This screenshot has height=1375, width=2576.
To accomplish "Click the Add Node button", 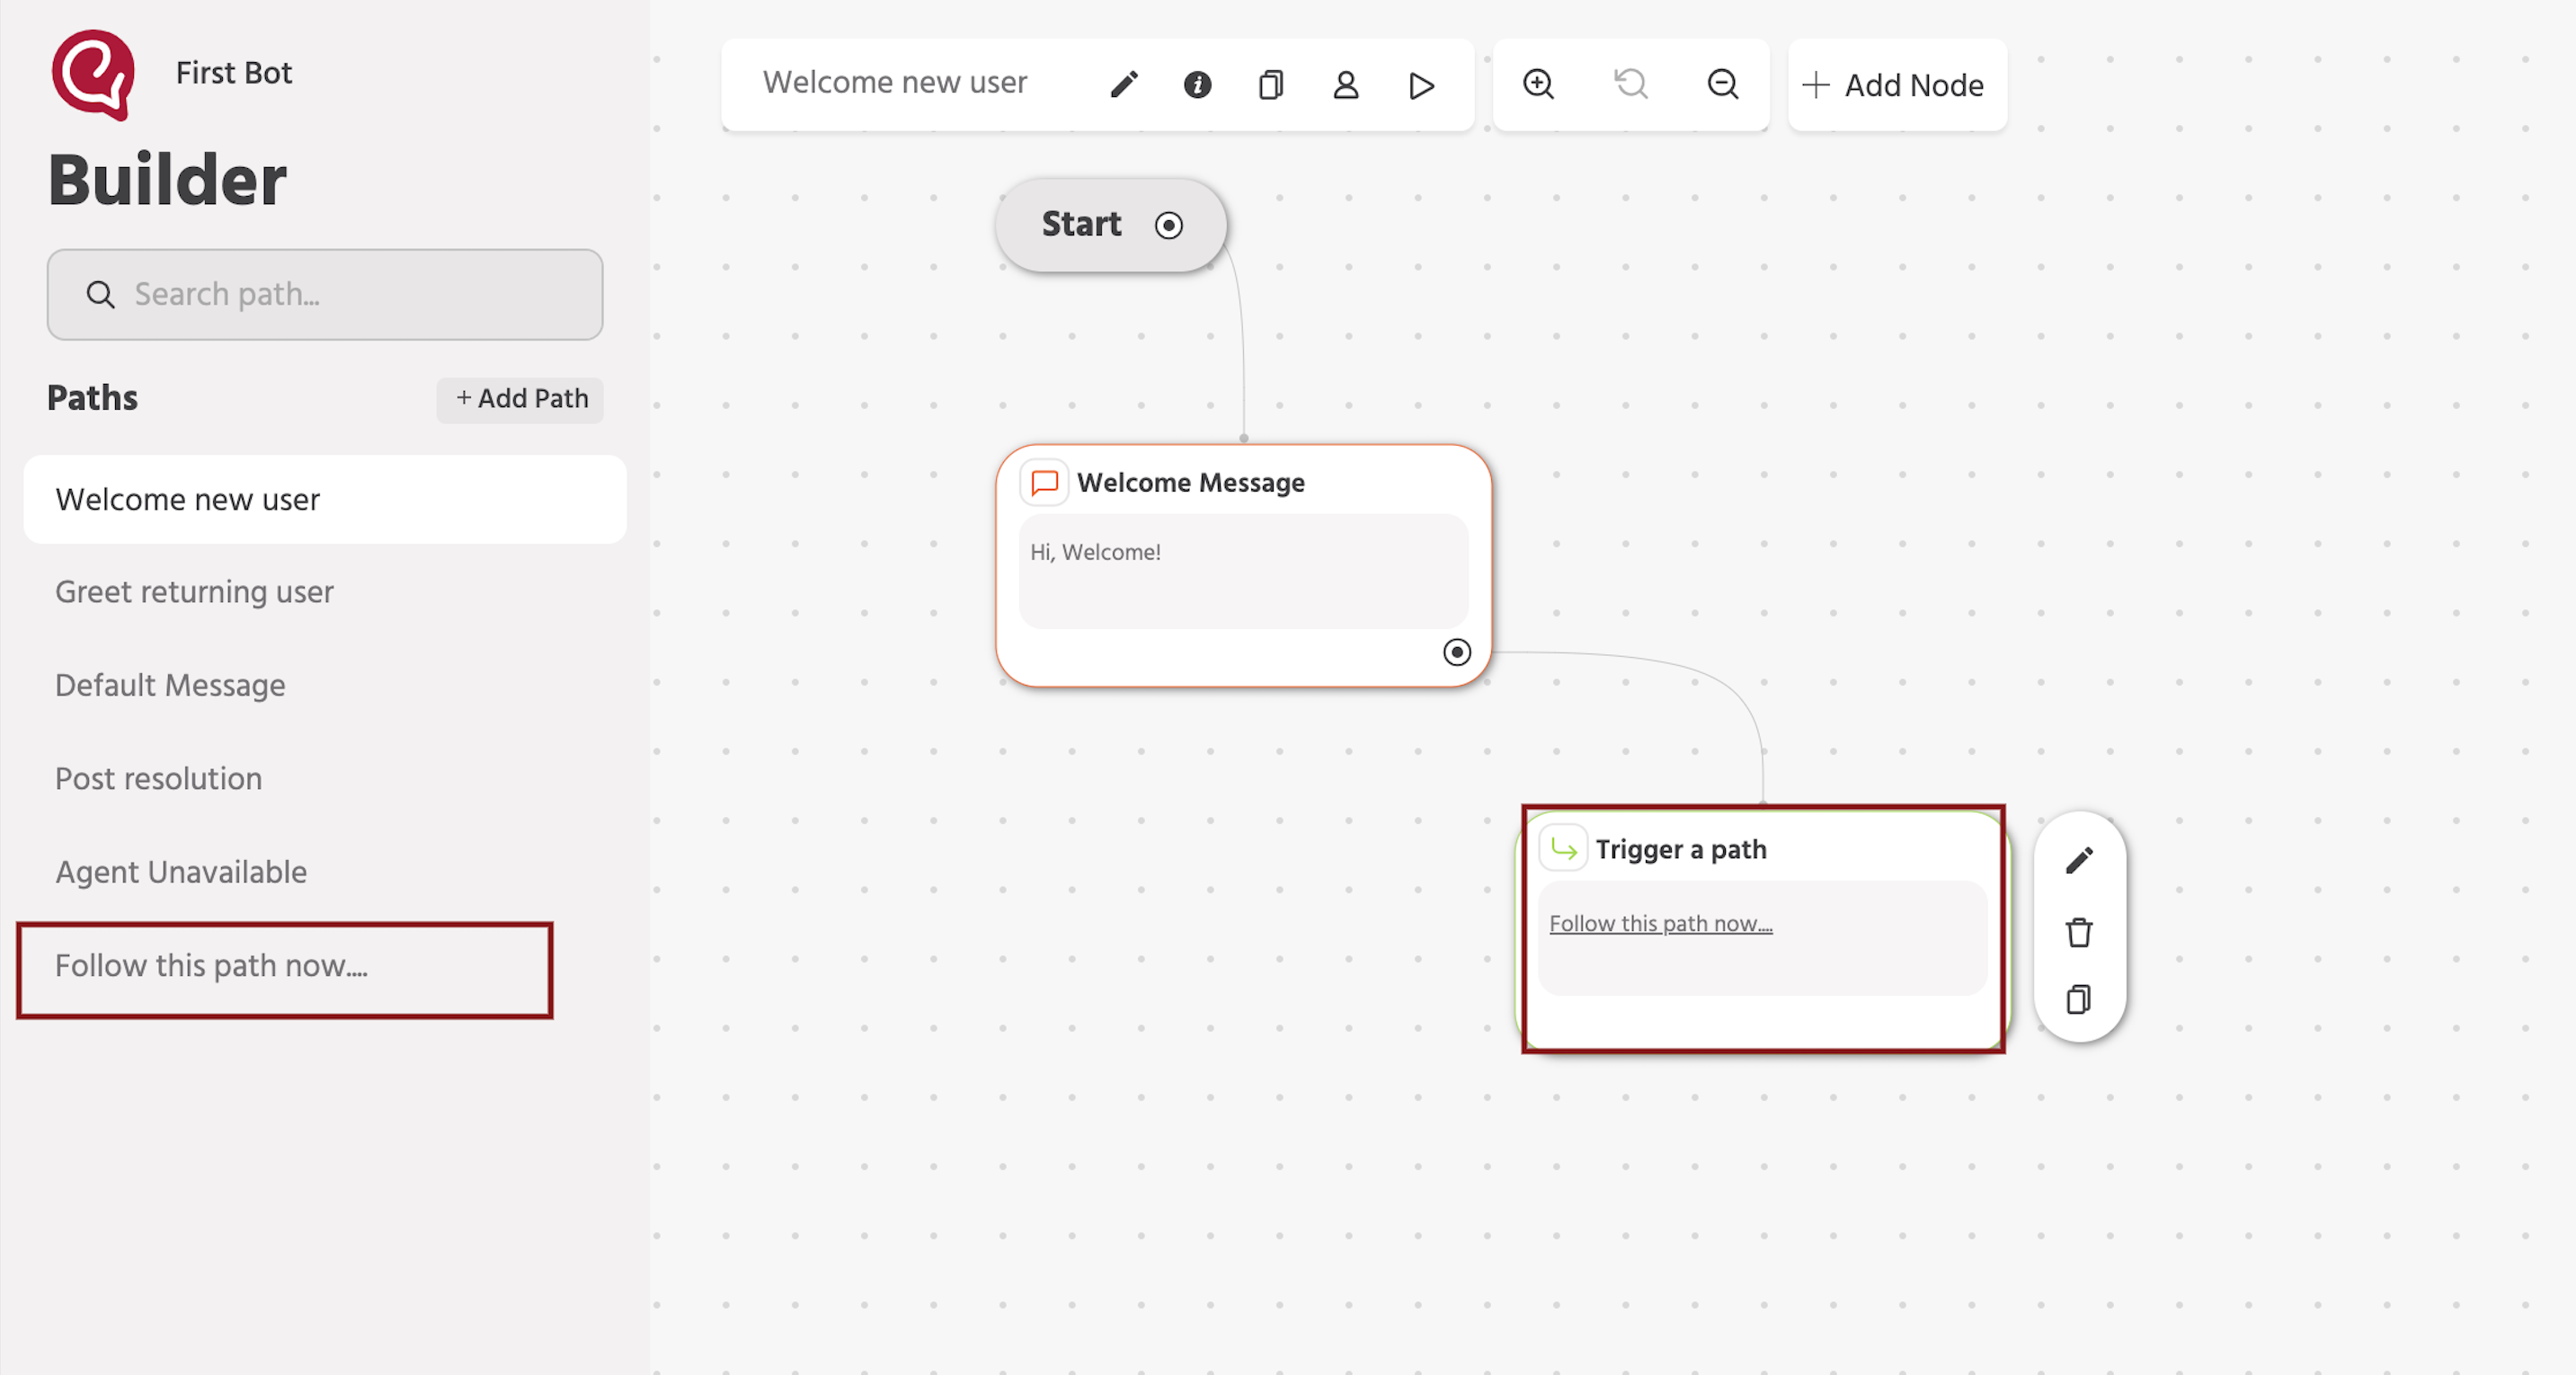I will pyautogui.click(x=1896, y=85).
